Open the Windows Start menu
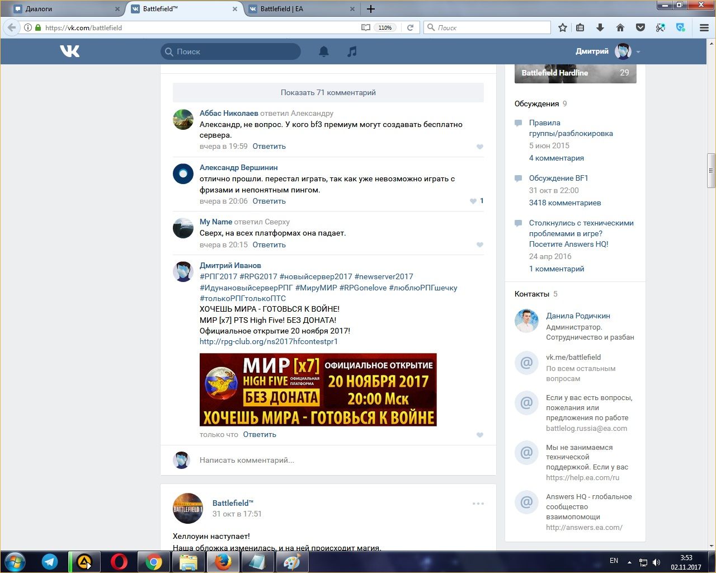This screenshot has height=573, width=716. point(15,562)
